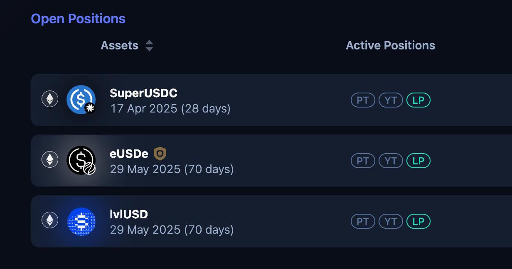Click the Ethereum chain icon beside SuperUSDC
Screen dimensions: 512x269
(50, 99)
